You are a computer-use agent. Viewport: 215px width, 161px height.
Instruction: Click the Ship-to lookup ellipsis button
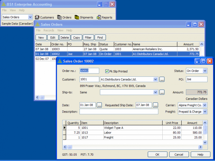162,92
